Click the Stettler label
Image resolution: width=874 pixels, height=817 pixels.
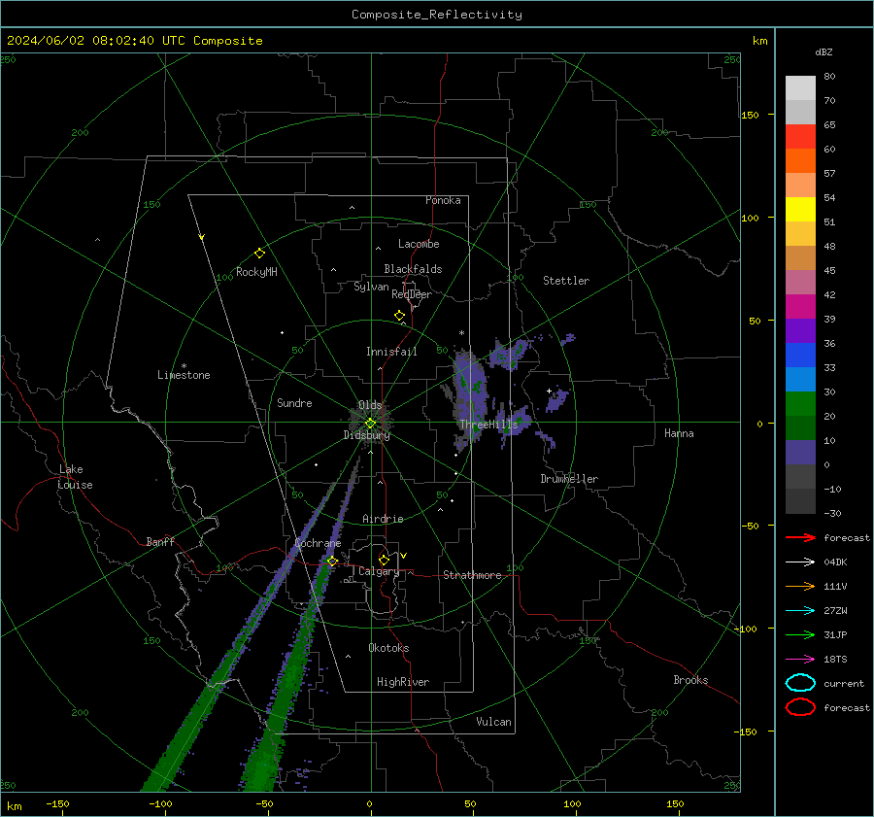point(566,281)
